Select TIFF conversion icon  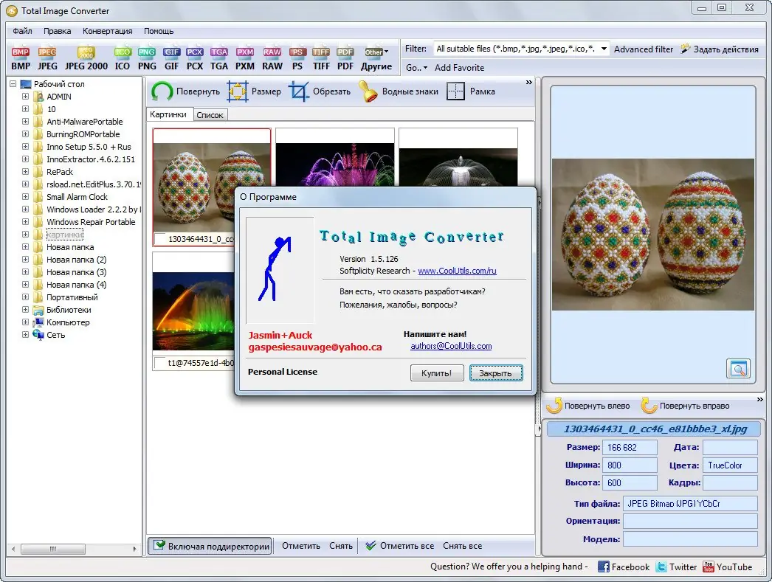point(321,59)
